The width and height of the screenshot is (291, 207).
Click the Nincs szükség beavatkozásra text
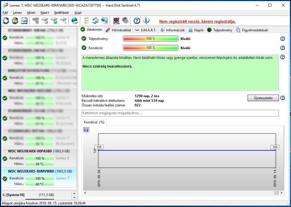108,66
